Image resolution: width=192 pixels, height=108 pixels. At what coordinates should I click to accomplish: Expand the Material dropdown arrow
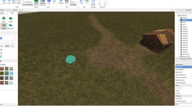61,5
